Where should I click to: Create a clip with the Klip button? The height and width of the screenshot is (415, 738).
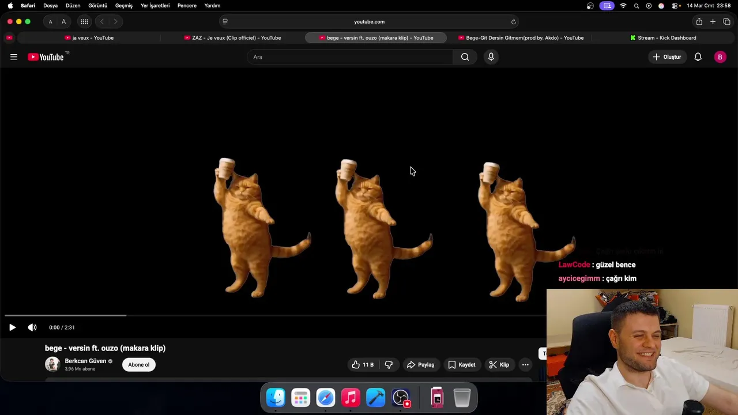499,365
